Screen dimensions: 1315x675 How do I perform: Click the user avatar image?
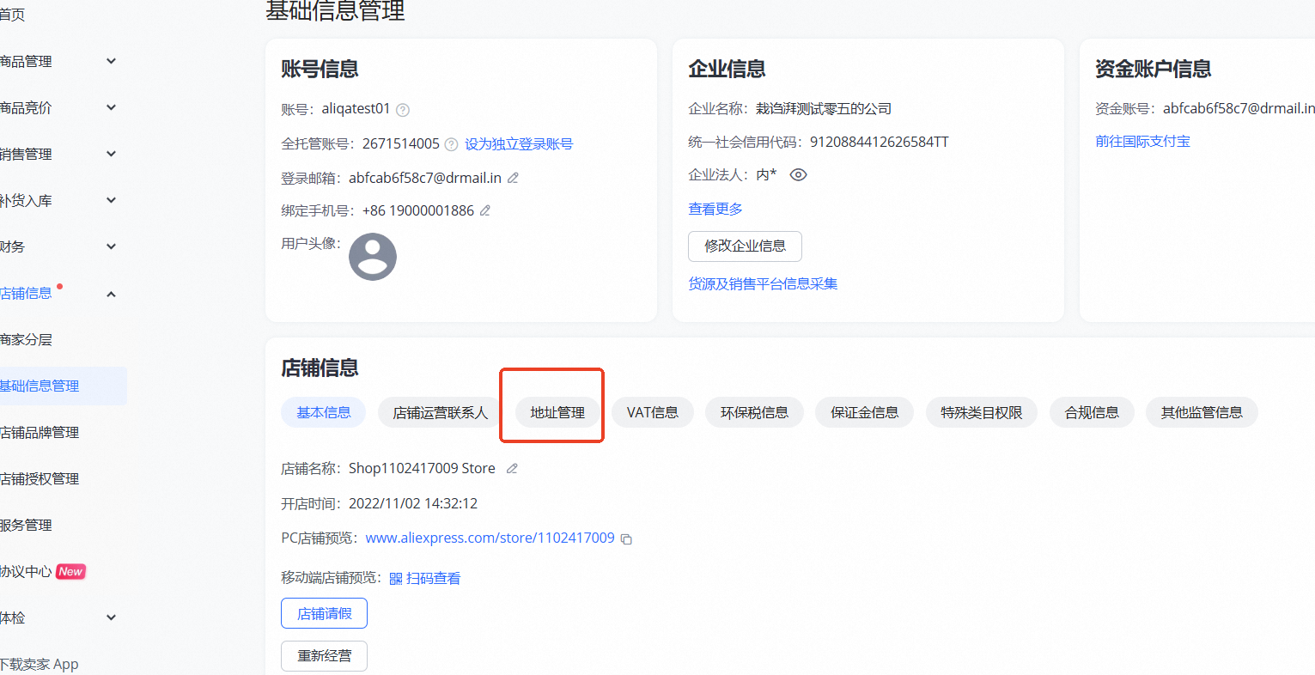[372, 256]
